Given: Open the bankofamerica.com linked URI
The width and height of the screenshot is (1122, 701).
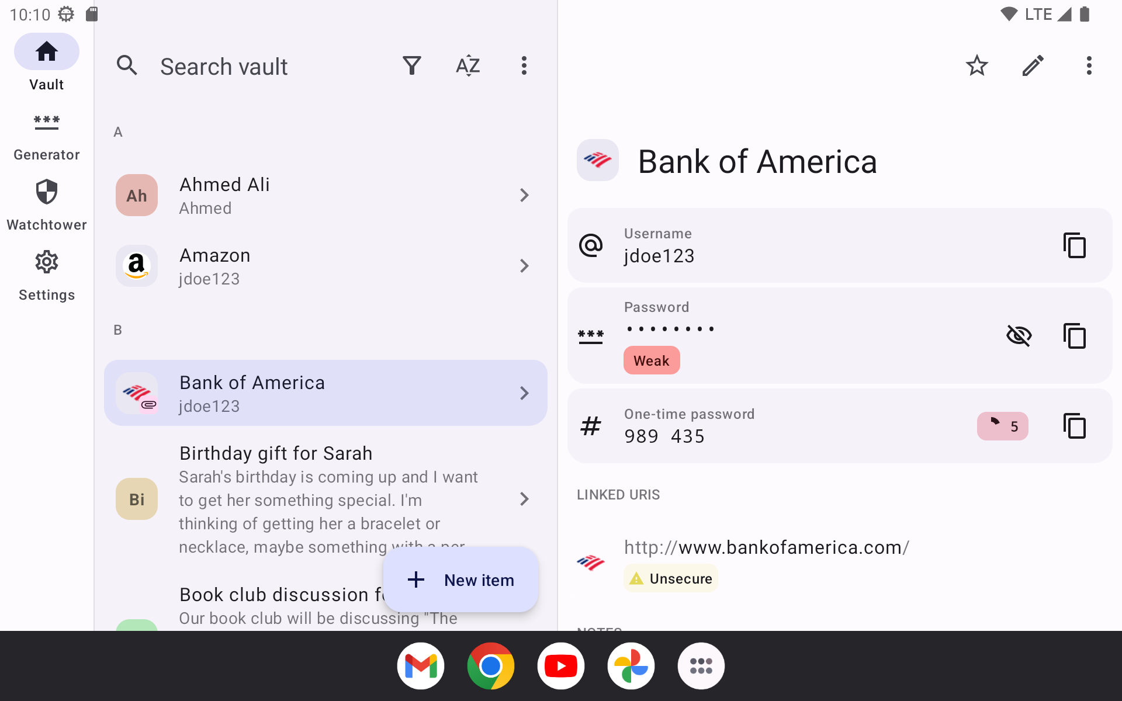Looking at the screenshot, I should point(766,547).
